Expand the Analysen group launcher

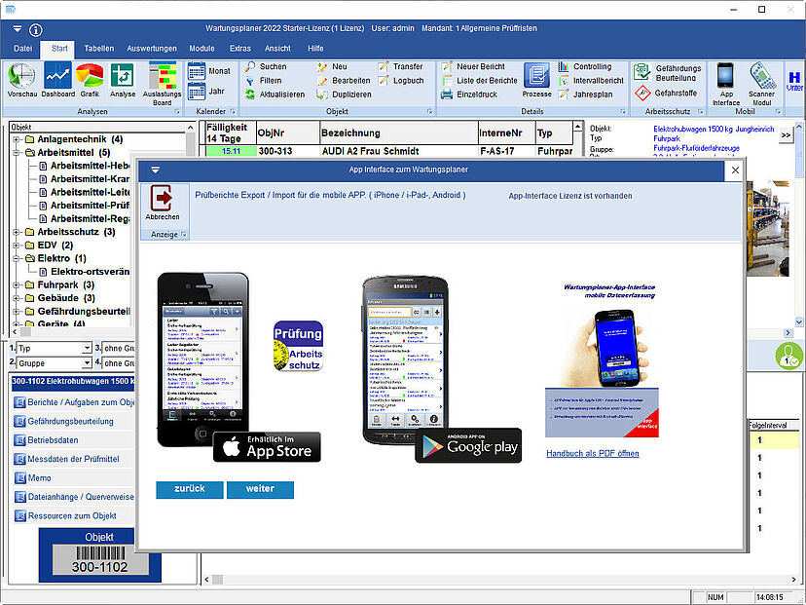[177, 112]
